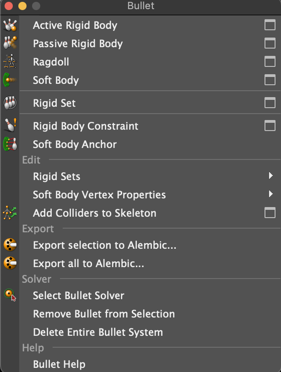The image size is (281, 372).
Task: Choose Export all to Alembic entry
Action: (x=88, y=263)
